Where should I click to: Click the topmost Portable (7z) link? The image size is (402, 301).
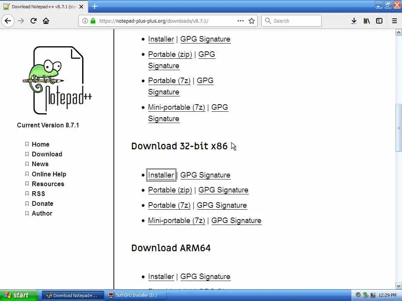[169, 81]
